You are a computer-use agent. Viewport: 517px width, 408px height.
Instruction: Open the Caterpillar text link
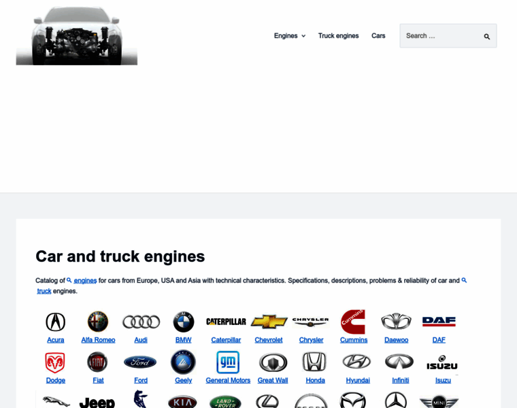pos(226,340)
